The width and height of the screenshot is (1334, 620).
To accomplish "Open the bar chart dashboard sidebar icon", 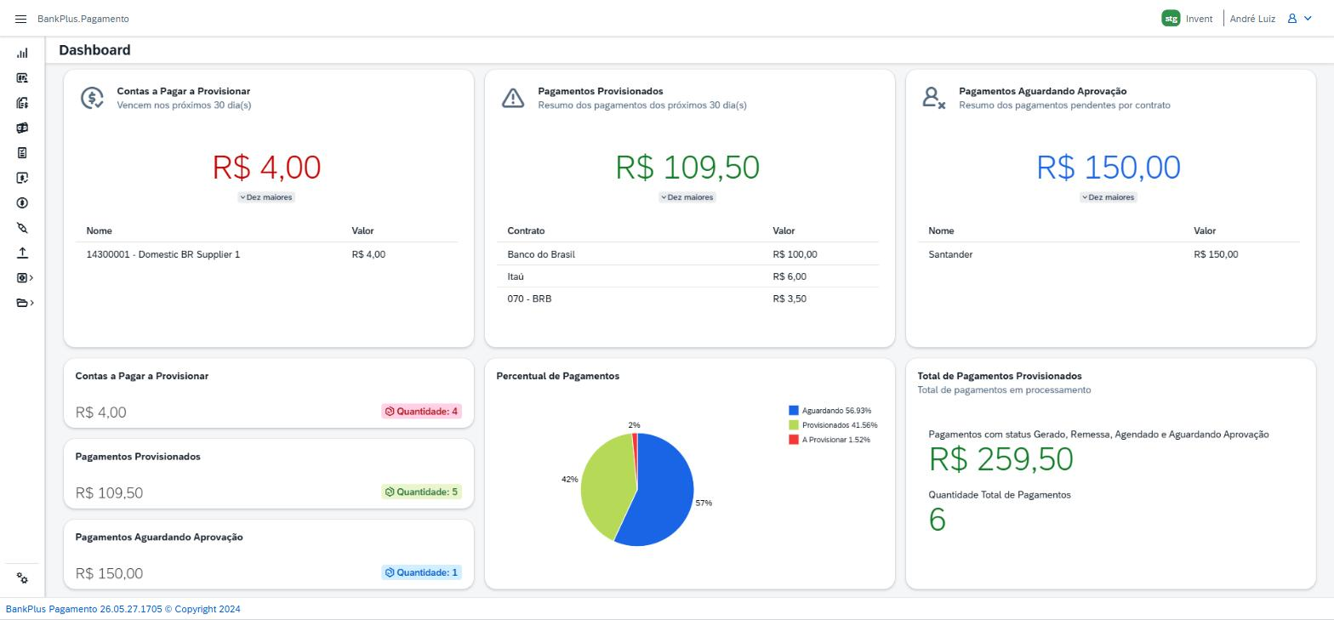I will (x=22, y=53).
